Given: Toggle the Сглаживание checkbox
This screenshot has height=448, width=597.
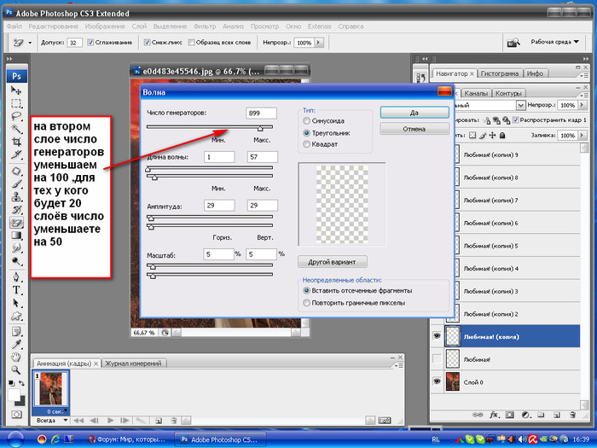Looking at the screenshot, I should (x=90, y=43).
